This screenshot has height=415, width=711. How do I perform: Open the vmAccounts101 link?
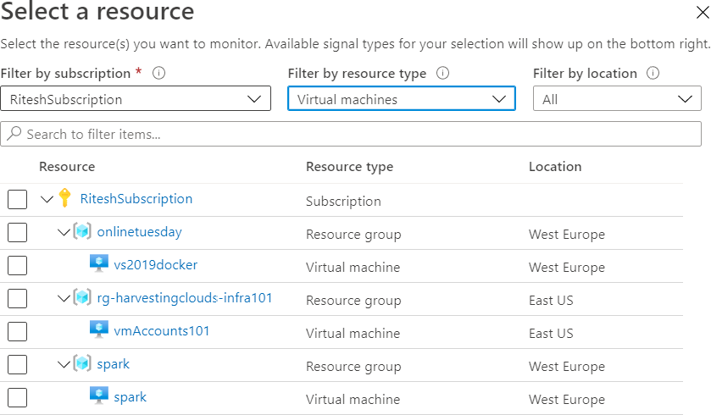(x=161, y=331)
